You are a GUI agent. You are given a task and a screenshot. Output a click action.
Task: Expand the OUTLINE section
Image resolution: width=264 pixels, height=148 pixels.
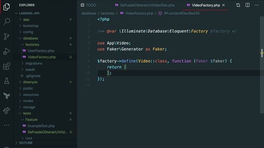pos(26,143)
